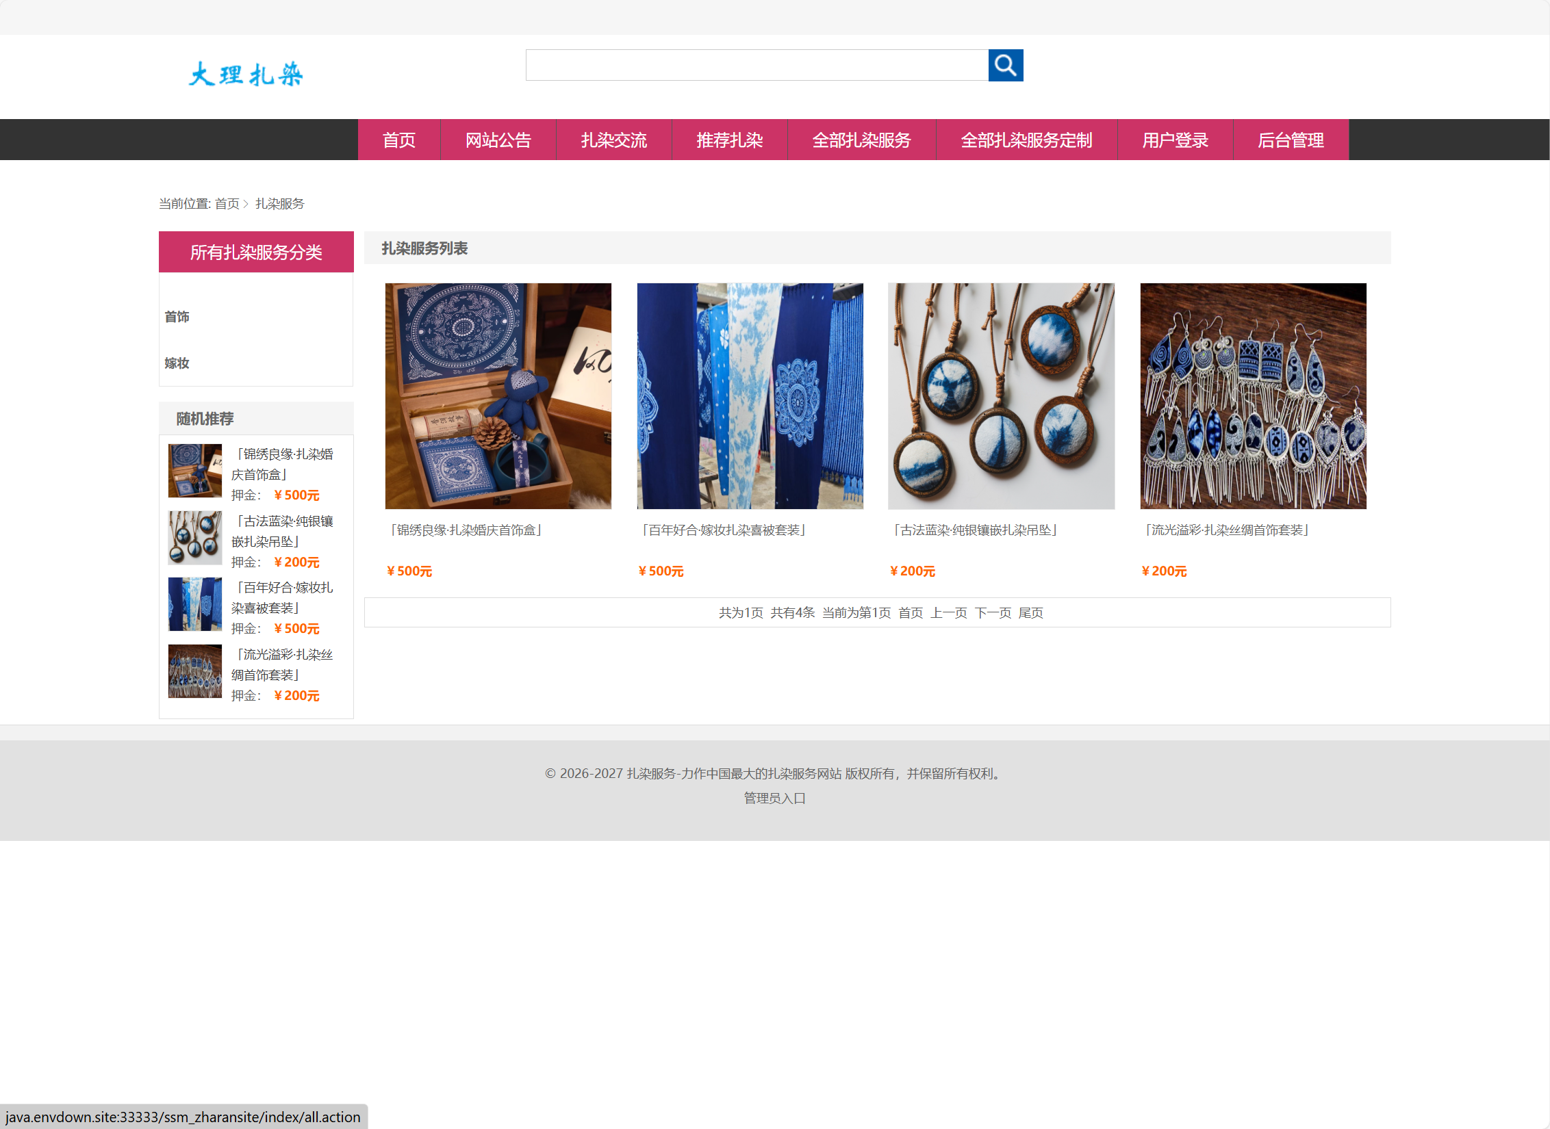
Task: Open 全部扎染服务定制 navigation item
Action: point(1026,140)
